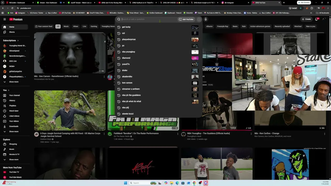Open Movies & TV under Explore
The height and width of the screenshot is (186, 331).
15,154
